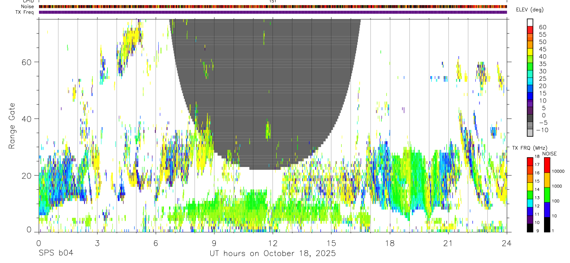Click the '55' label in ELEV legend
The width and height of the screenshot is (570, 263).
(542, 34)
